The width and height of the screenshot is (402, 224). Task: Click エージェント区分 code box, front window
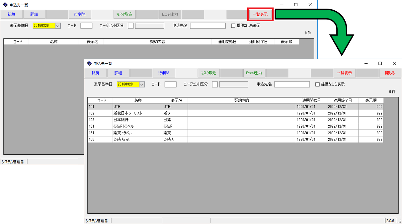[215, 84]
